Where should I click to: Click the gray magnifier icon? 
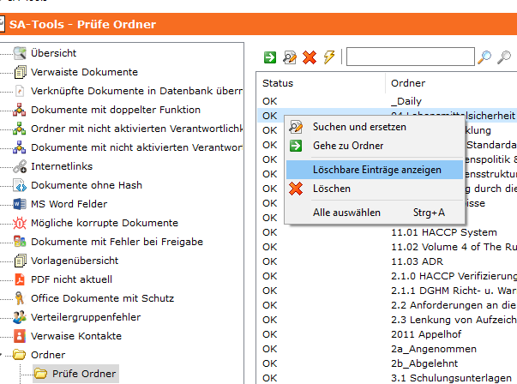pyautogui.click(x=504, y=57)
